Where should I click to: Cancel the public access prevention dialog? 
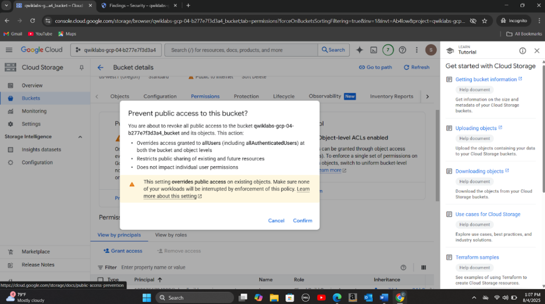pos(276,221)
